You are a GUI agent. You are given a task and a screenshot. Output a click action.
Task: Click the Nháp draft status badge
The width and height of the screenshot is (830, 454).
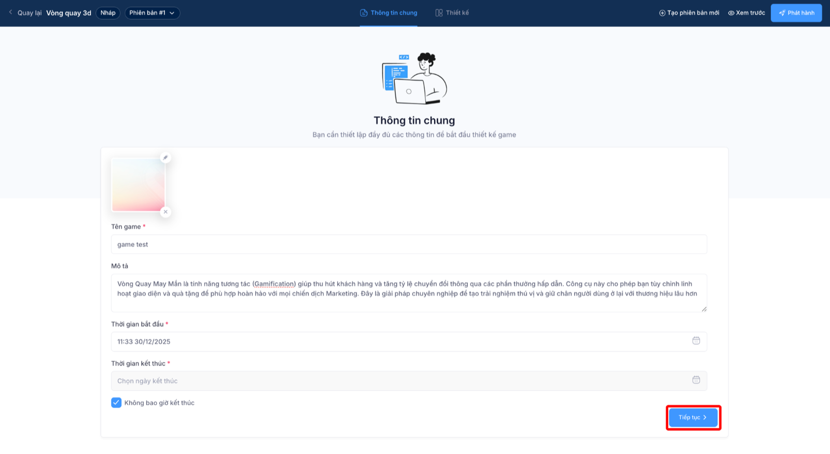pos(108,13)
